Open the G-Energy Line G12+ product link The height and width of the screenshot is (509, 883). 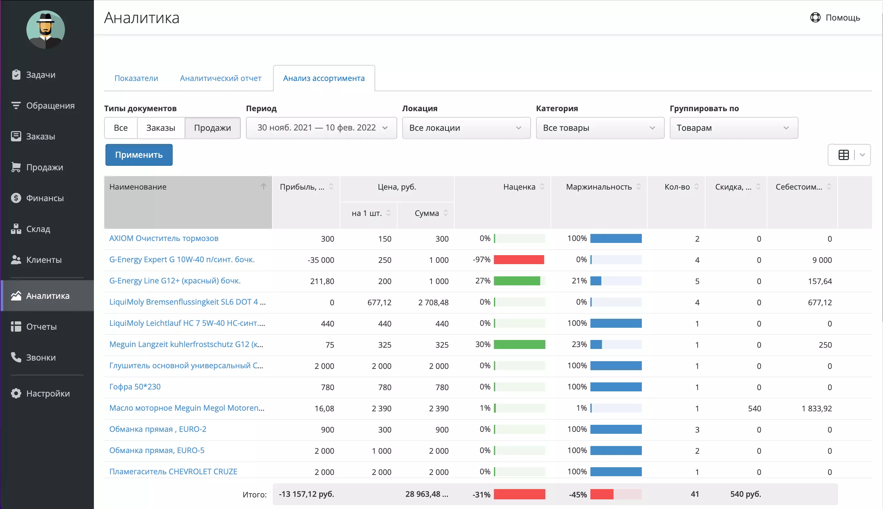[175, 281]
